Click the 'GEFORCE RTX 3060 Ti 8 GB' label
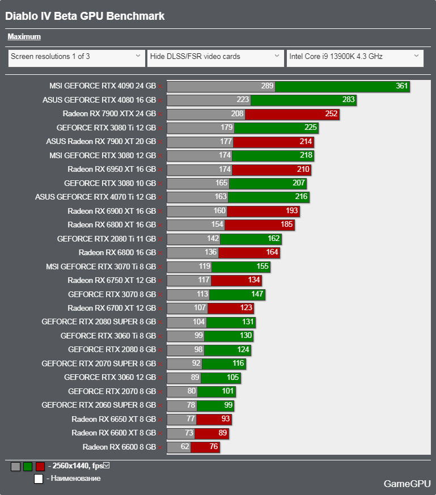The height and width of the screenshot is (495, 436). [x=108, y=336]
